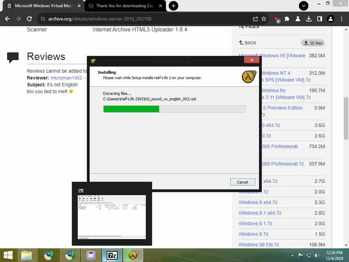Viewport: 349px width, 262px height.
Task: Open Action Center flag tray icon
Action: (300, 255)
